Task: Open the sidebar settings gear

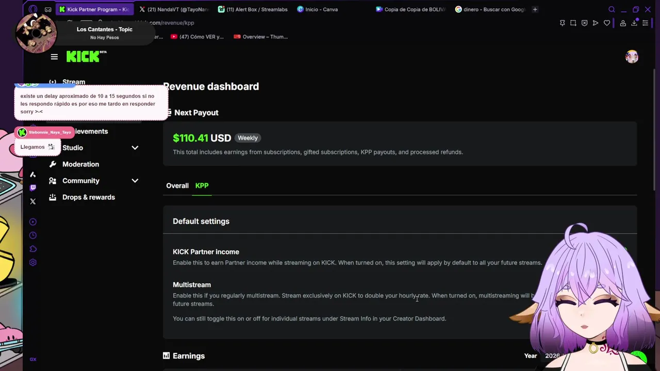Action: pos(33,262)
